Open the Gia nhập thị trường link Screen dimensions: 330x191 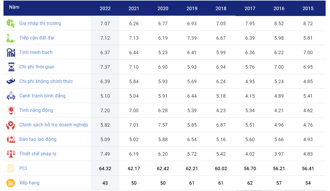coord(40,23)
